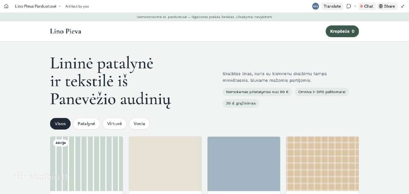Go to the home icon
The image size is (409, 194).
[x=6, y=6]
